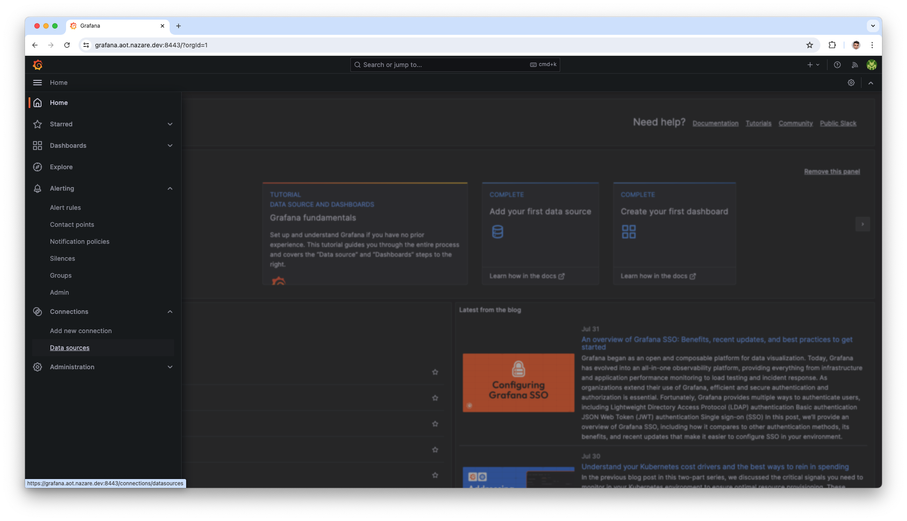This screenshot has height=521, width=907.
Task: Expand the Dashboards section chevron
Action: click(x=170, y=146)
